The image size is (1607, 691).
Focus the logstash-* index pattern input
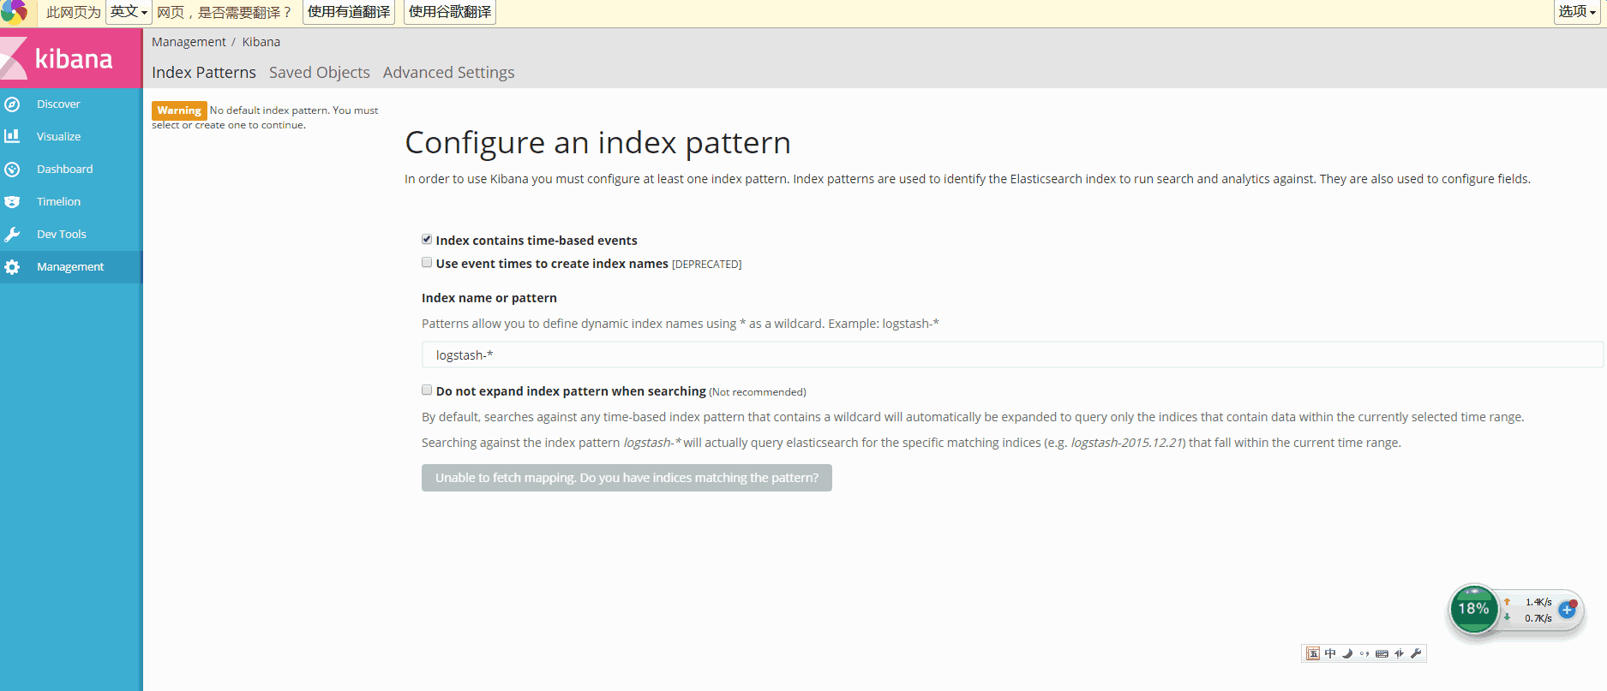coord(1012,354)
